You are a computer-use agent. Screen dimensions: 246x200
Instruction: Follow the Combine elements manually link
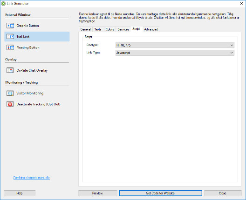[x=32, y=178]
